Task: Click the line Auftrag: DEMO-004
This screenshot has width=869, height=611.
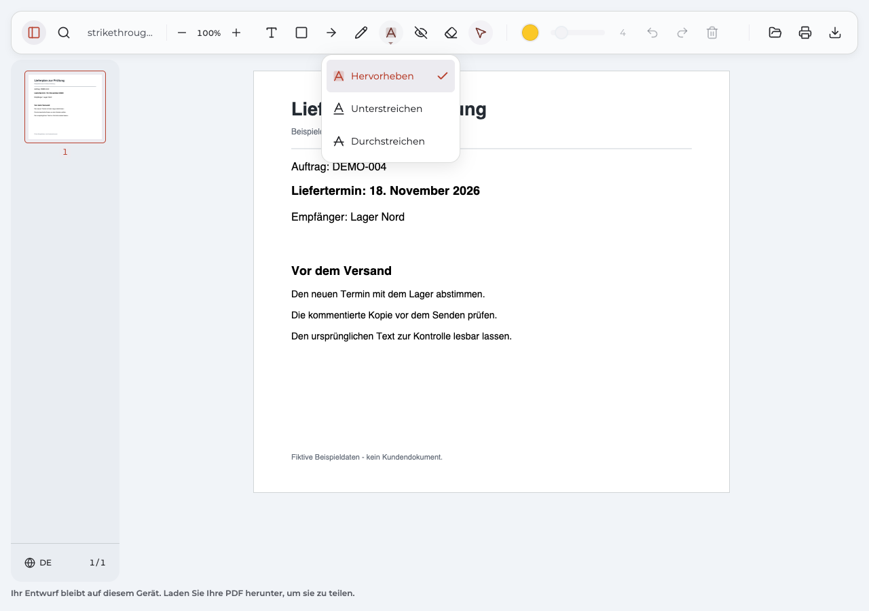Action: [x=339, y=167]
